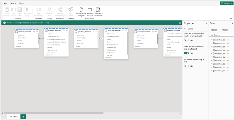Disable show related fields when collapsed

[x=186, y=53]
